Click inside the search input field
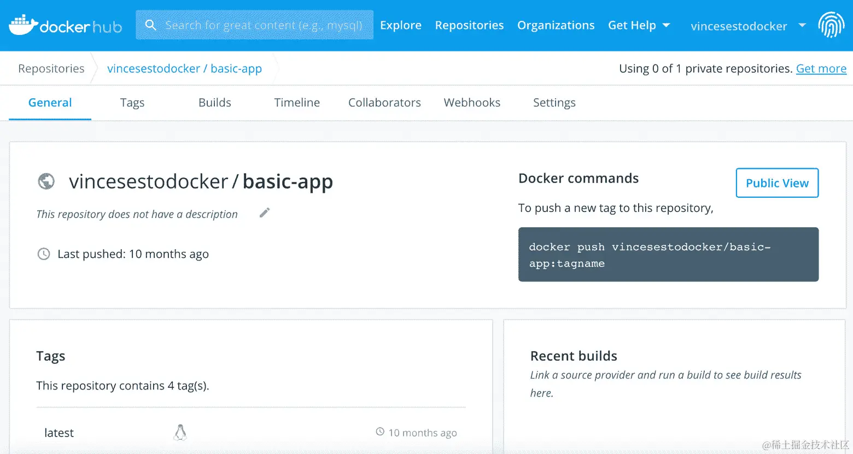This screenshot has width=853, height=454. click(262, 25)
